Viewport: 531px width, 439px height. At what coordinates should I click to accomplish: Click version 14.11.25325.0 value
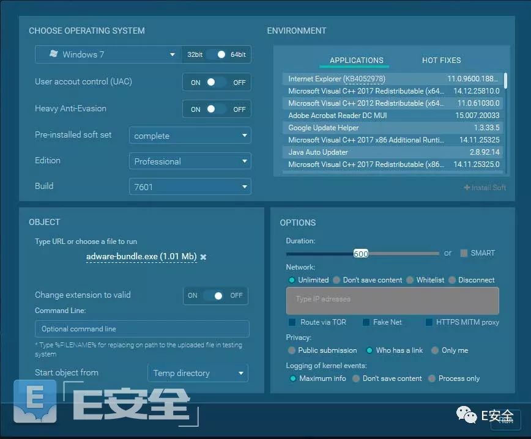pyautogui.click(x=476, y=164)
